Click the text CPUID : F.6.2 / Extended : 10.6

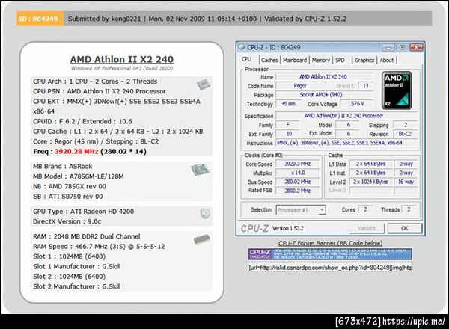(x=82, y=121)
